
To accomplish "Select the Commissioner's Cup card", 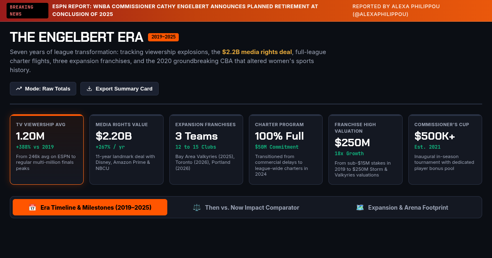I will [445, 149].
